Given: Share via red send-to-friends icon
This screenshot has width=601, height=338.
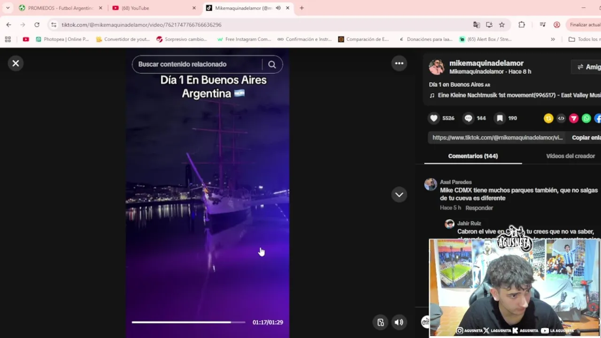Looking at the screenshot, I should 574,118.
